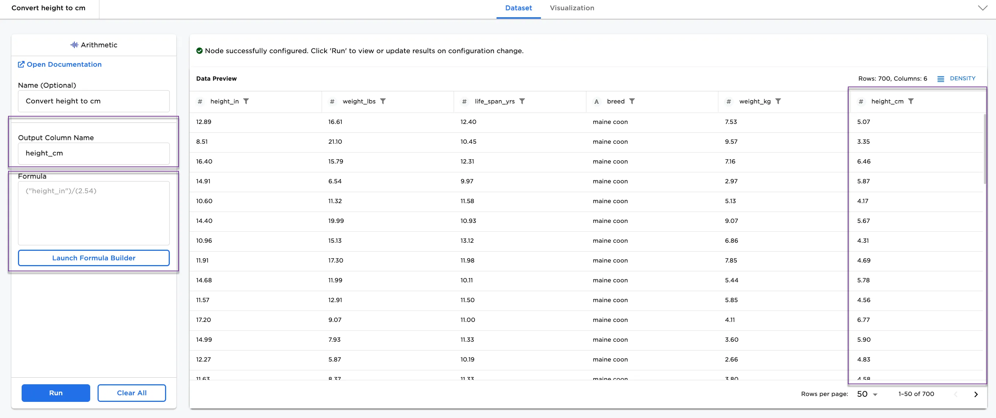This screenshot has width=996, height=418.
Task: Open filter on life_span_yrs column
Action: [x=522, y=101]
